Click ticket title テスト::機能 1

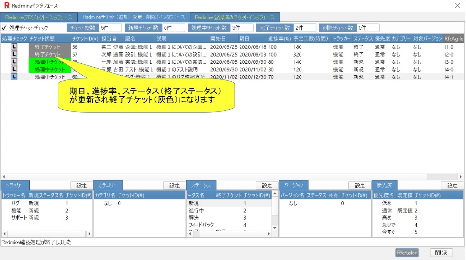pyautogui.click(x=138, y=69)
